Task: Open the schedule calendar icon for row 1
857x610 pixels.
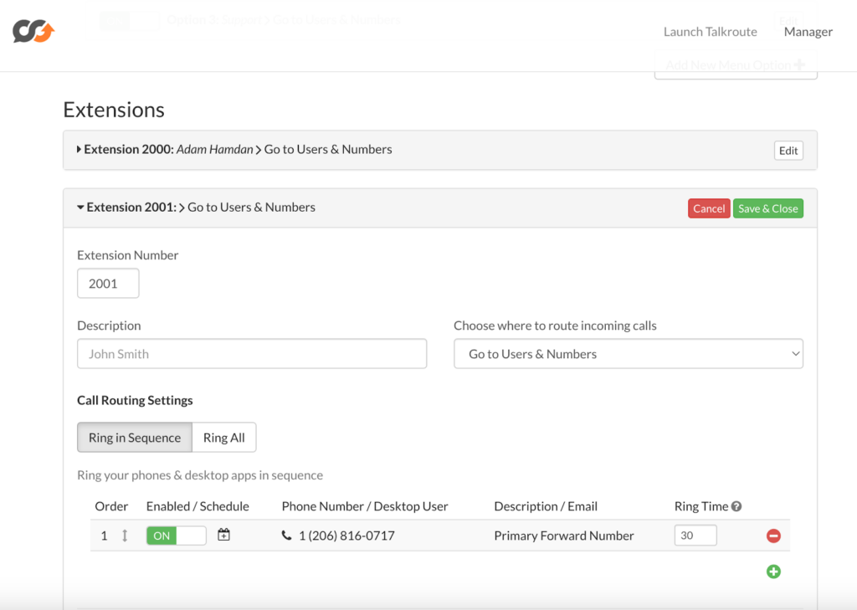Action: [223, 535]
